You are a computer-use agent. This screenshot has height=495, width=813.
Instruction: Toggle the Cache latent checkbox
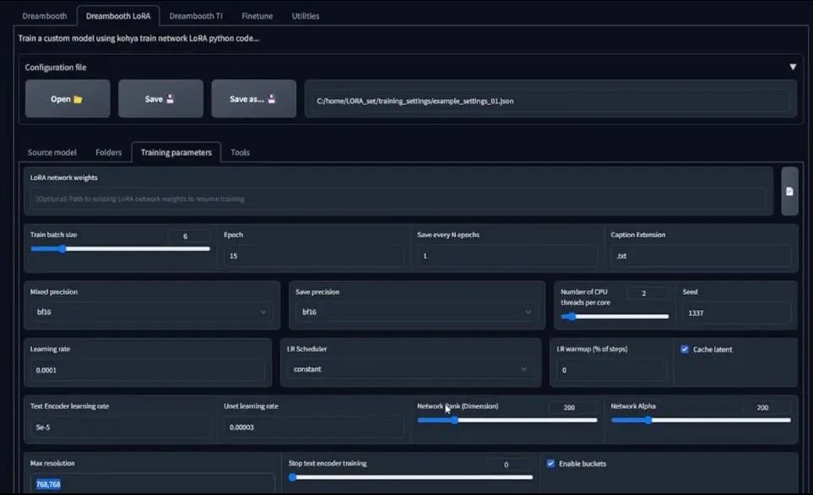pos(685,349)
